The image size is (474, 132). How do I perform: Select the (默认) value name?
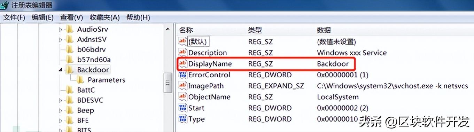(x=198, y=42)
